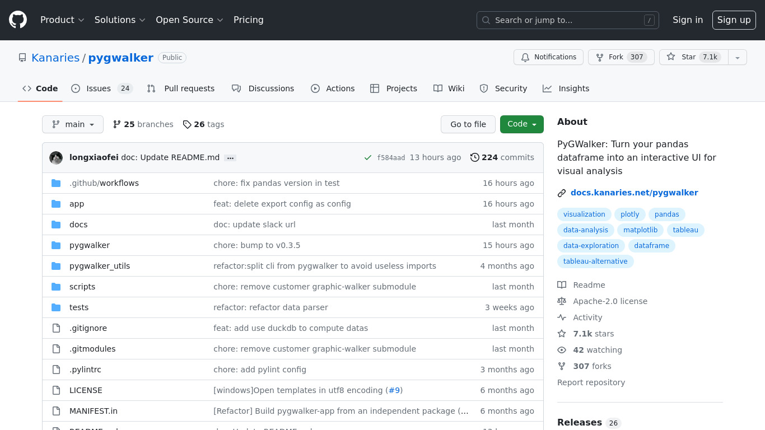The height and width of the screenshot is (430, 765).
Task: Switch to the Actions tab
Action: pos(333,88)
